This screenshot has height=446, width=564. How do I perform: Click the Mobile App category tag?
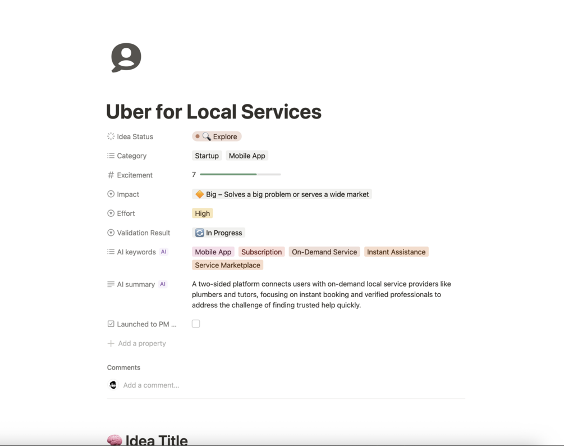(x=247, y=156)
